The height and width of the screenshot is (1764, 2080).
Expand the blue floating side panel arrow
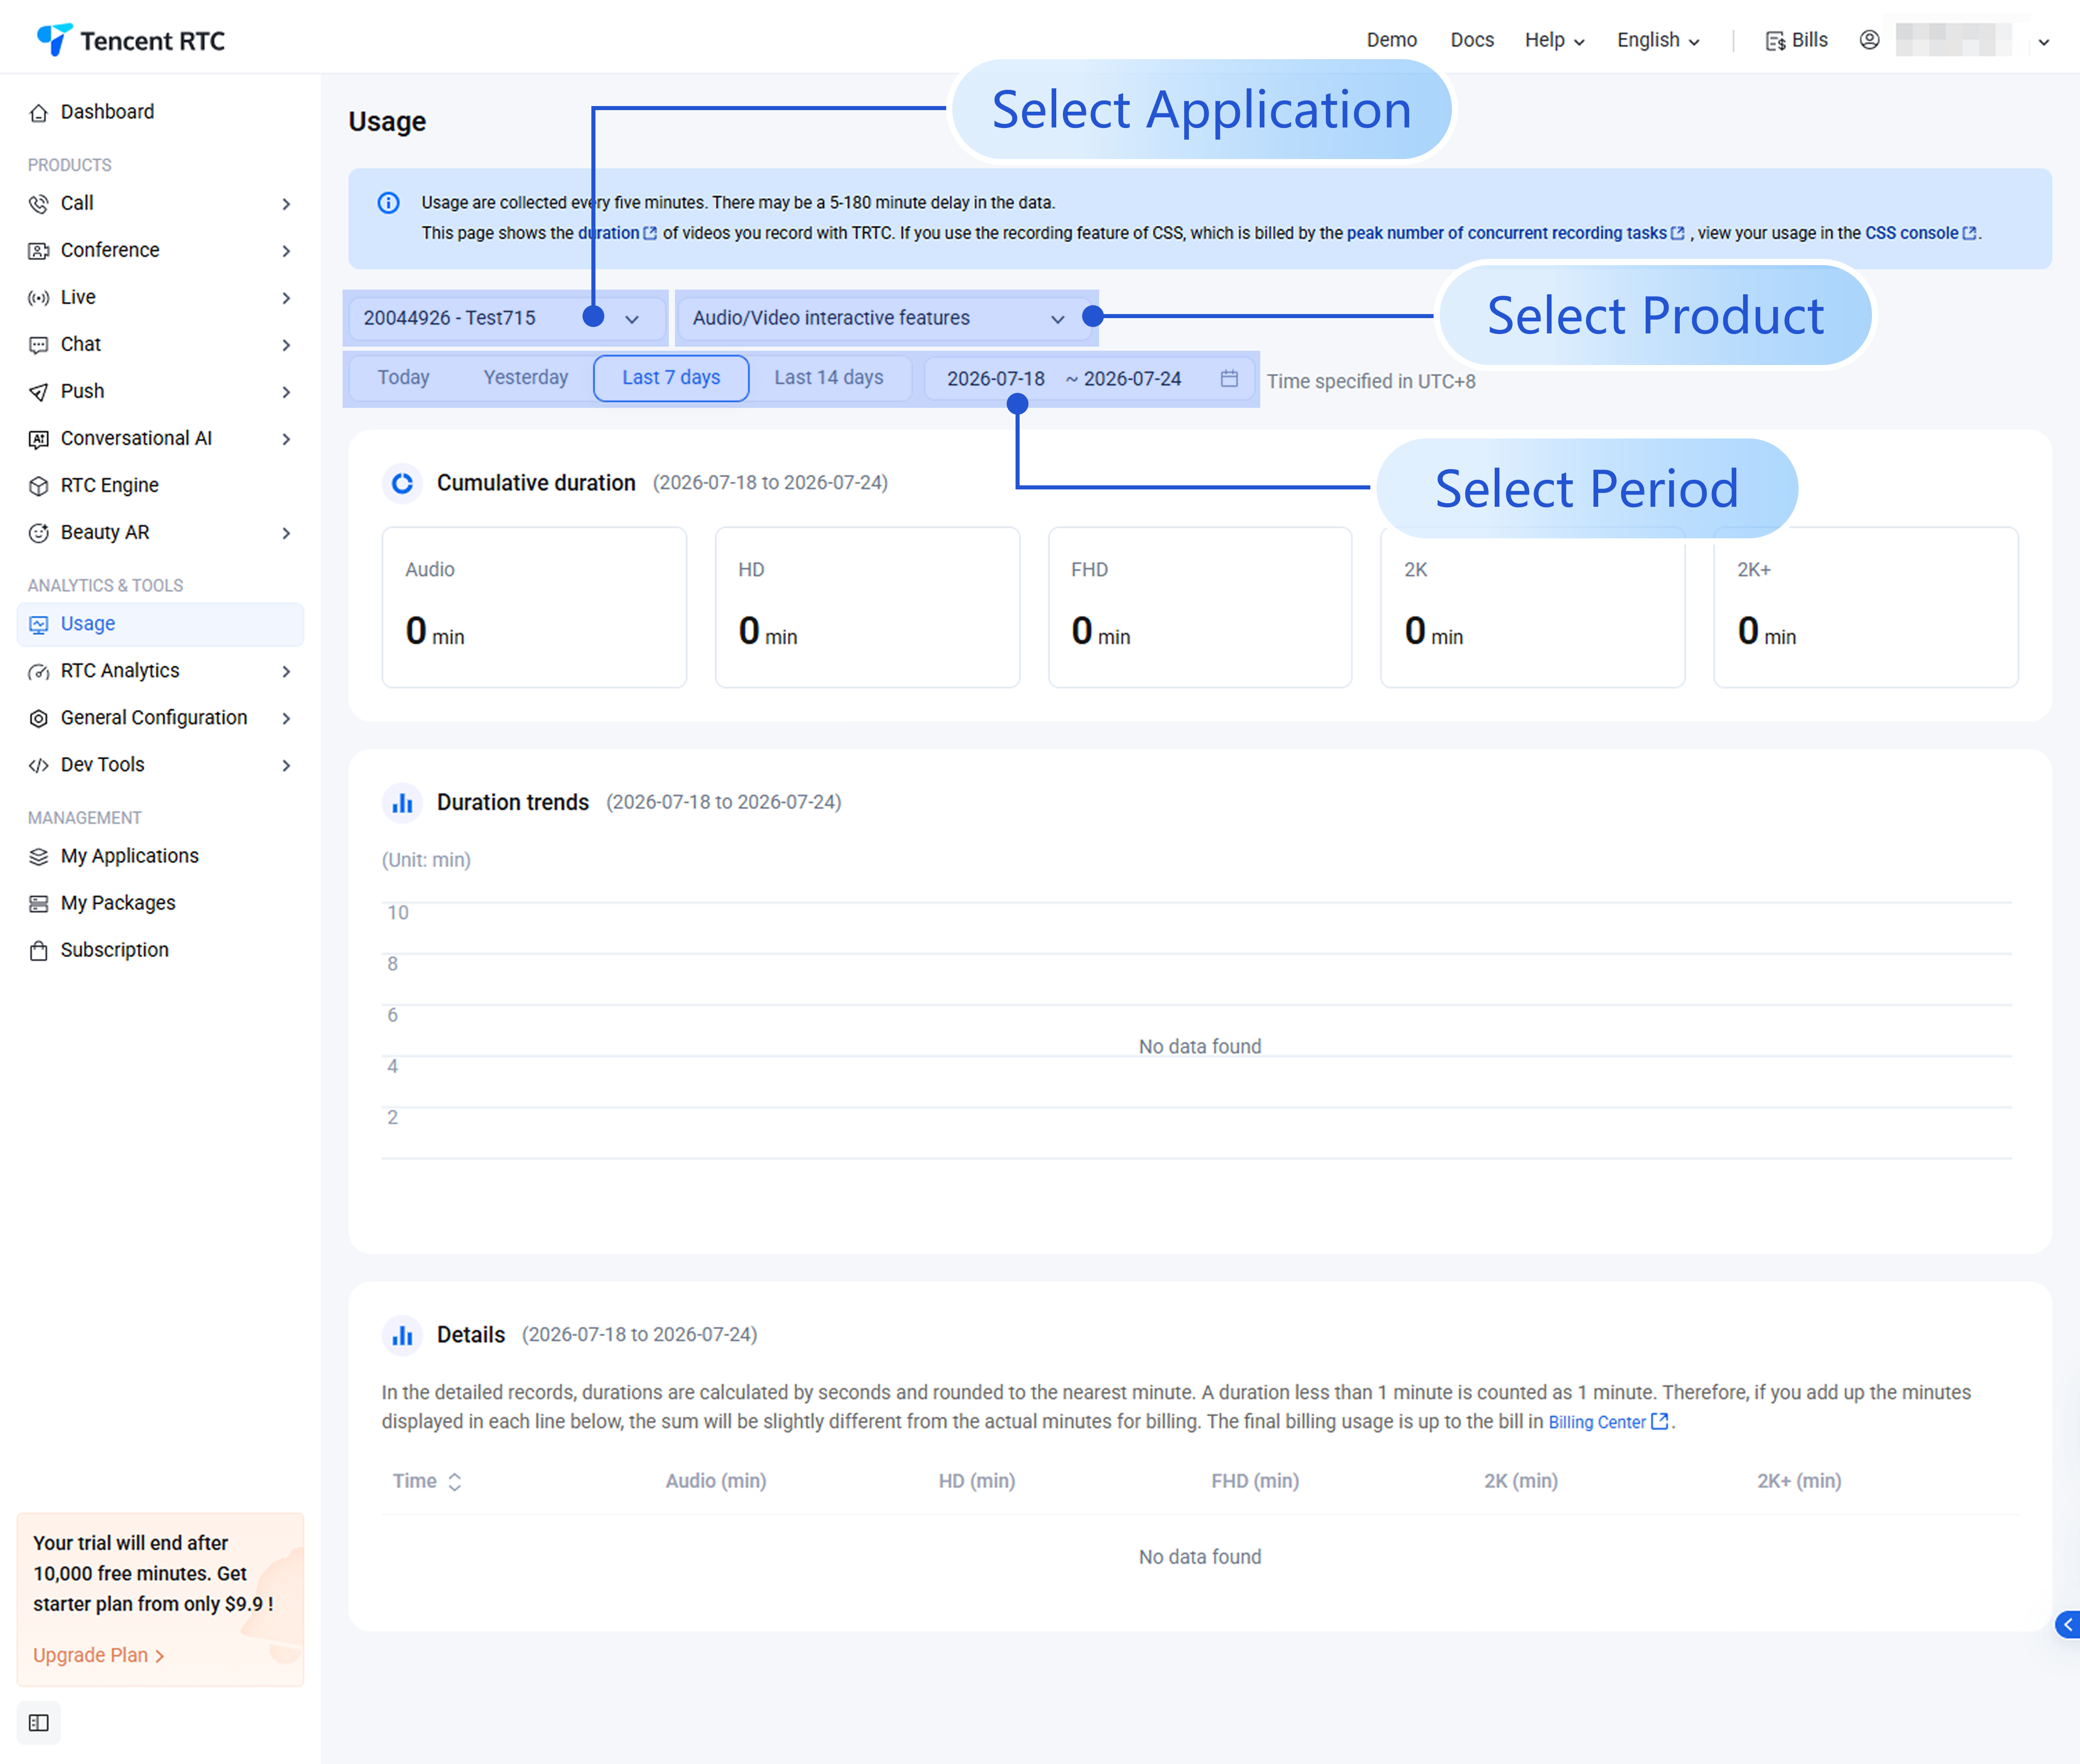coord(2067,1625)
